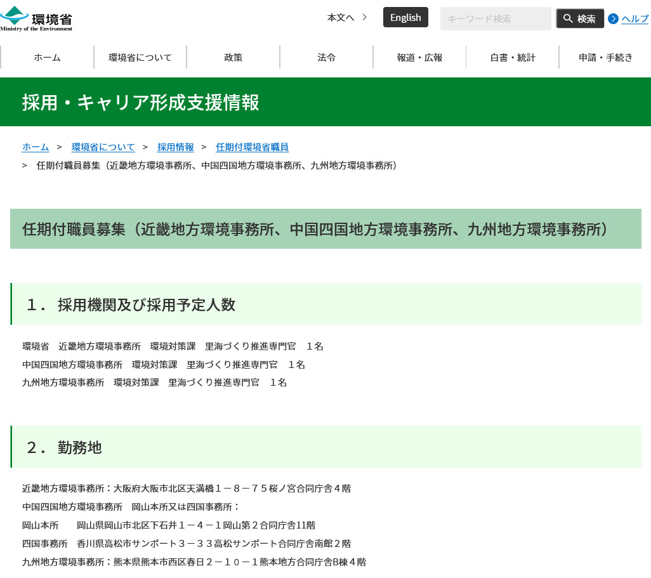Follow the 任期付環境省職員 breadcrumb link
The width and height of the screenshot is (651, 578).
coord(252,147)
